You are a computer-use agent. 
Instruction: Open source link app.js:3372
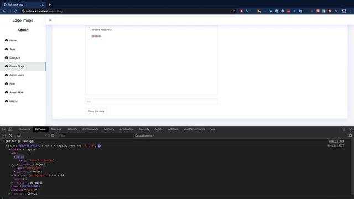[x=336, y=146]
